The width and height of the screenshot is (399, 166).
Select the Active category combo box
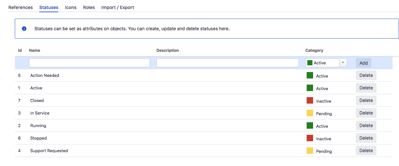click(x=326, y=63)
